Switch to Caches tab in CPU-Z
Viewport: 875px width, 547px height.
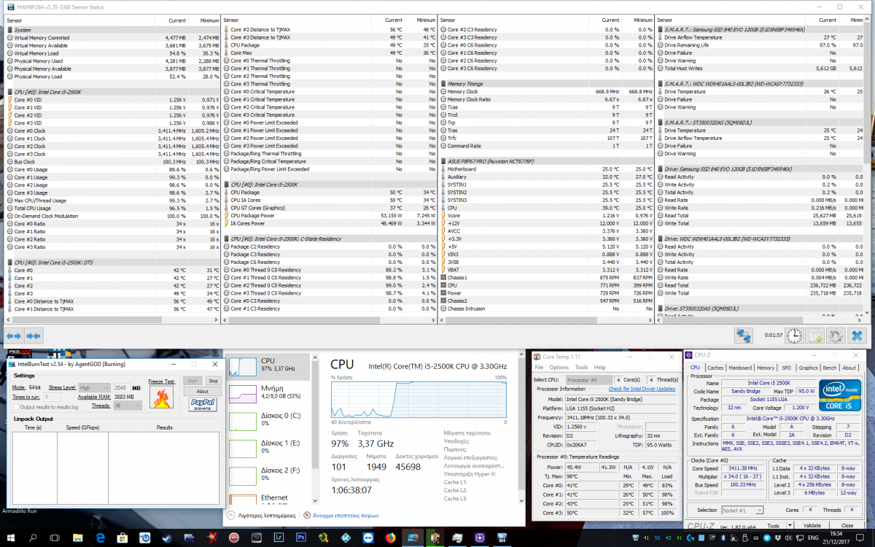pos(715,368)
